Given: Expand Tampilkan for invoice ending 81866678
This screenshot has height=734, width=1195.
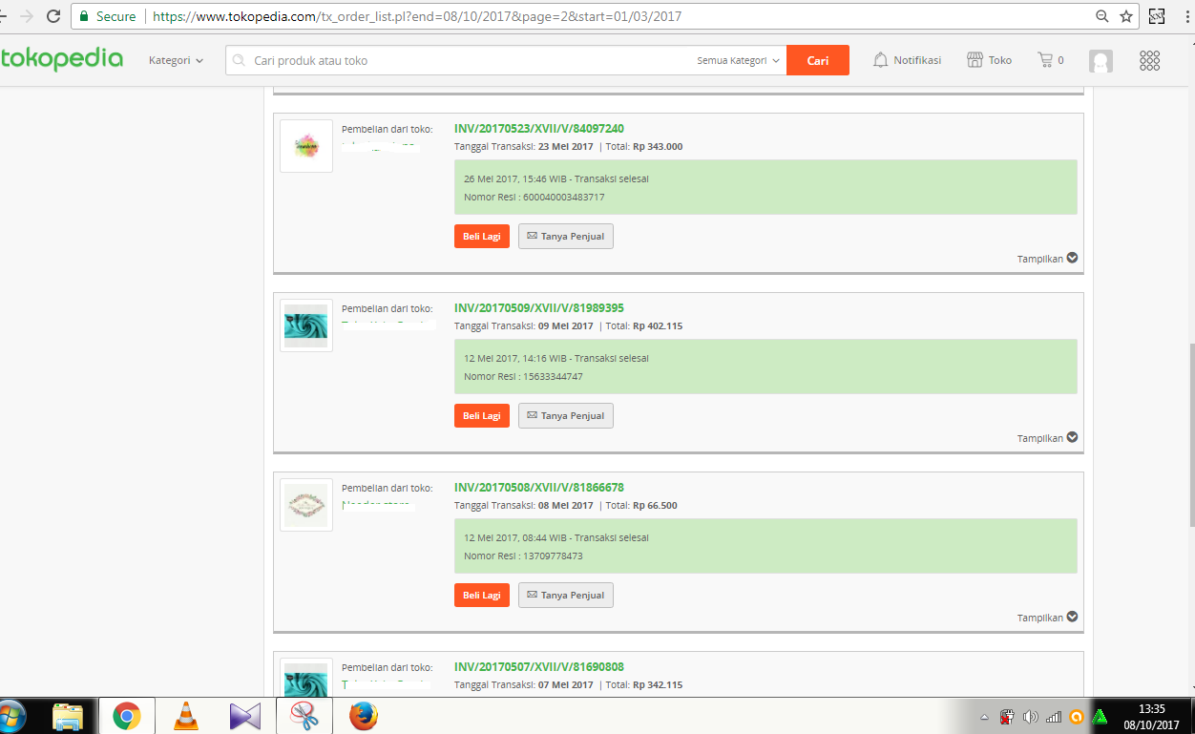Looking at the screenshot, I should 1047,618.
